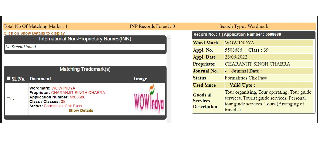318x150 pixels.
Task: Click Total No Of Matching Marks text
Action: (x=35, y=26)
